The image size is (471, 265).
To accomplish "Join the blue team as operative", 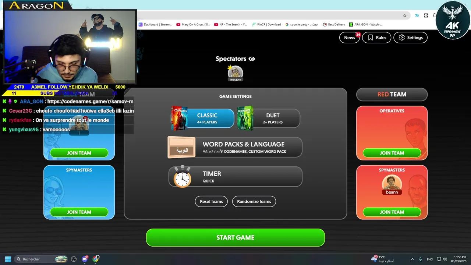I will tap(79, 153).
